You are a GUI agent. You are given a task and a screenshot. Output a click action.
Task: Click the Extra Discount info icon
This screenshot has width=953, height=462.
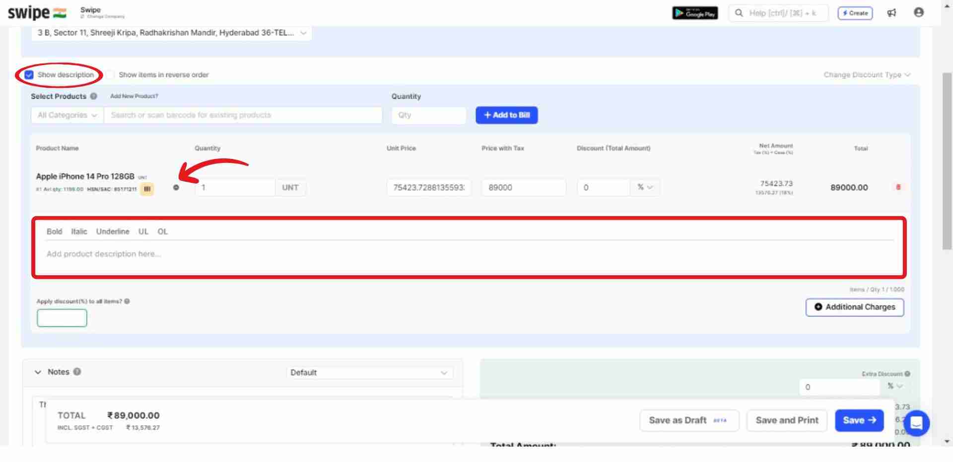click(x=907, y=374)
